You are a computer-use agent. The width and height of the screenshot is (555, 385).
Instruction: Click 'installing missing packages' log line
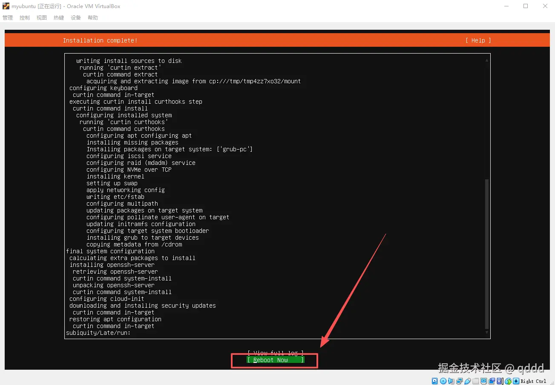pos(132,142)
